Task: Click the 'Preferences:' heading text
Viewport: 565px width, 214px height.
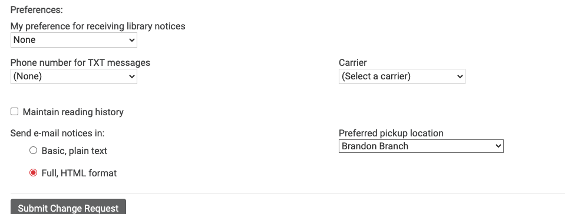Action: (x=37, y=10)
